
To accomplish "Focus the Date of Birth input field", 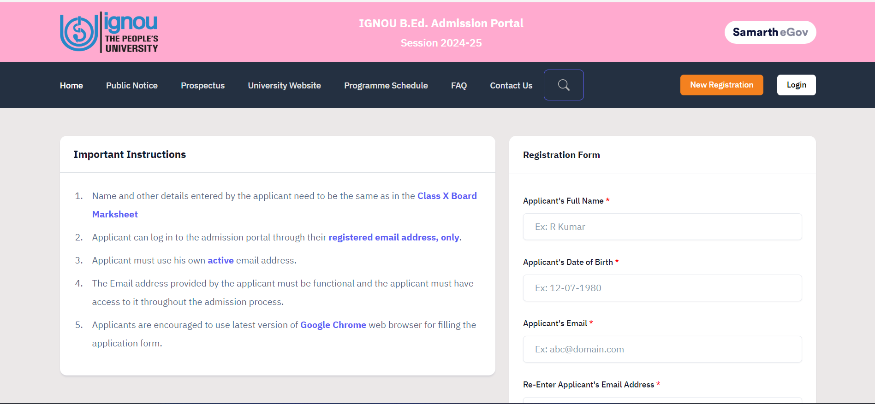I will point(662,288).
